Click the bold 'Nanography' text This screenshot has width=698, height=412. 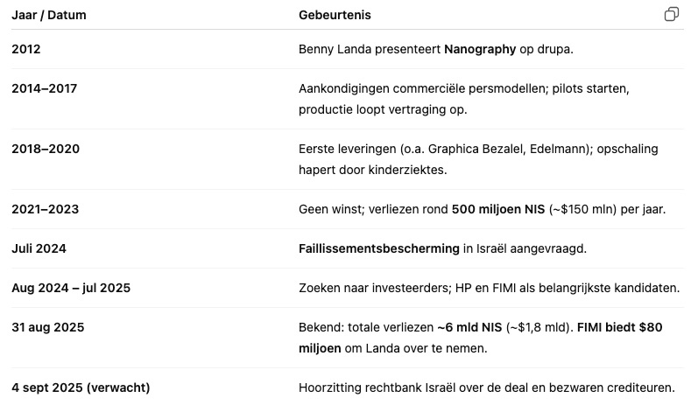480,49
